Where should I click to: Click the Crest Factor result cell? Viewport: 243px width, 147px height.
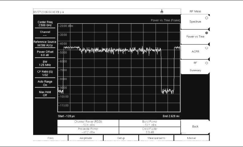[x=150, y=130]
